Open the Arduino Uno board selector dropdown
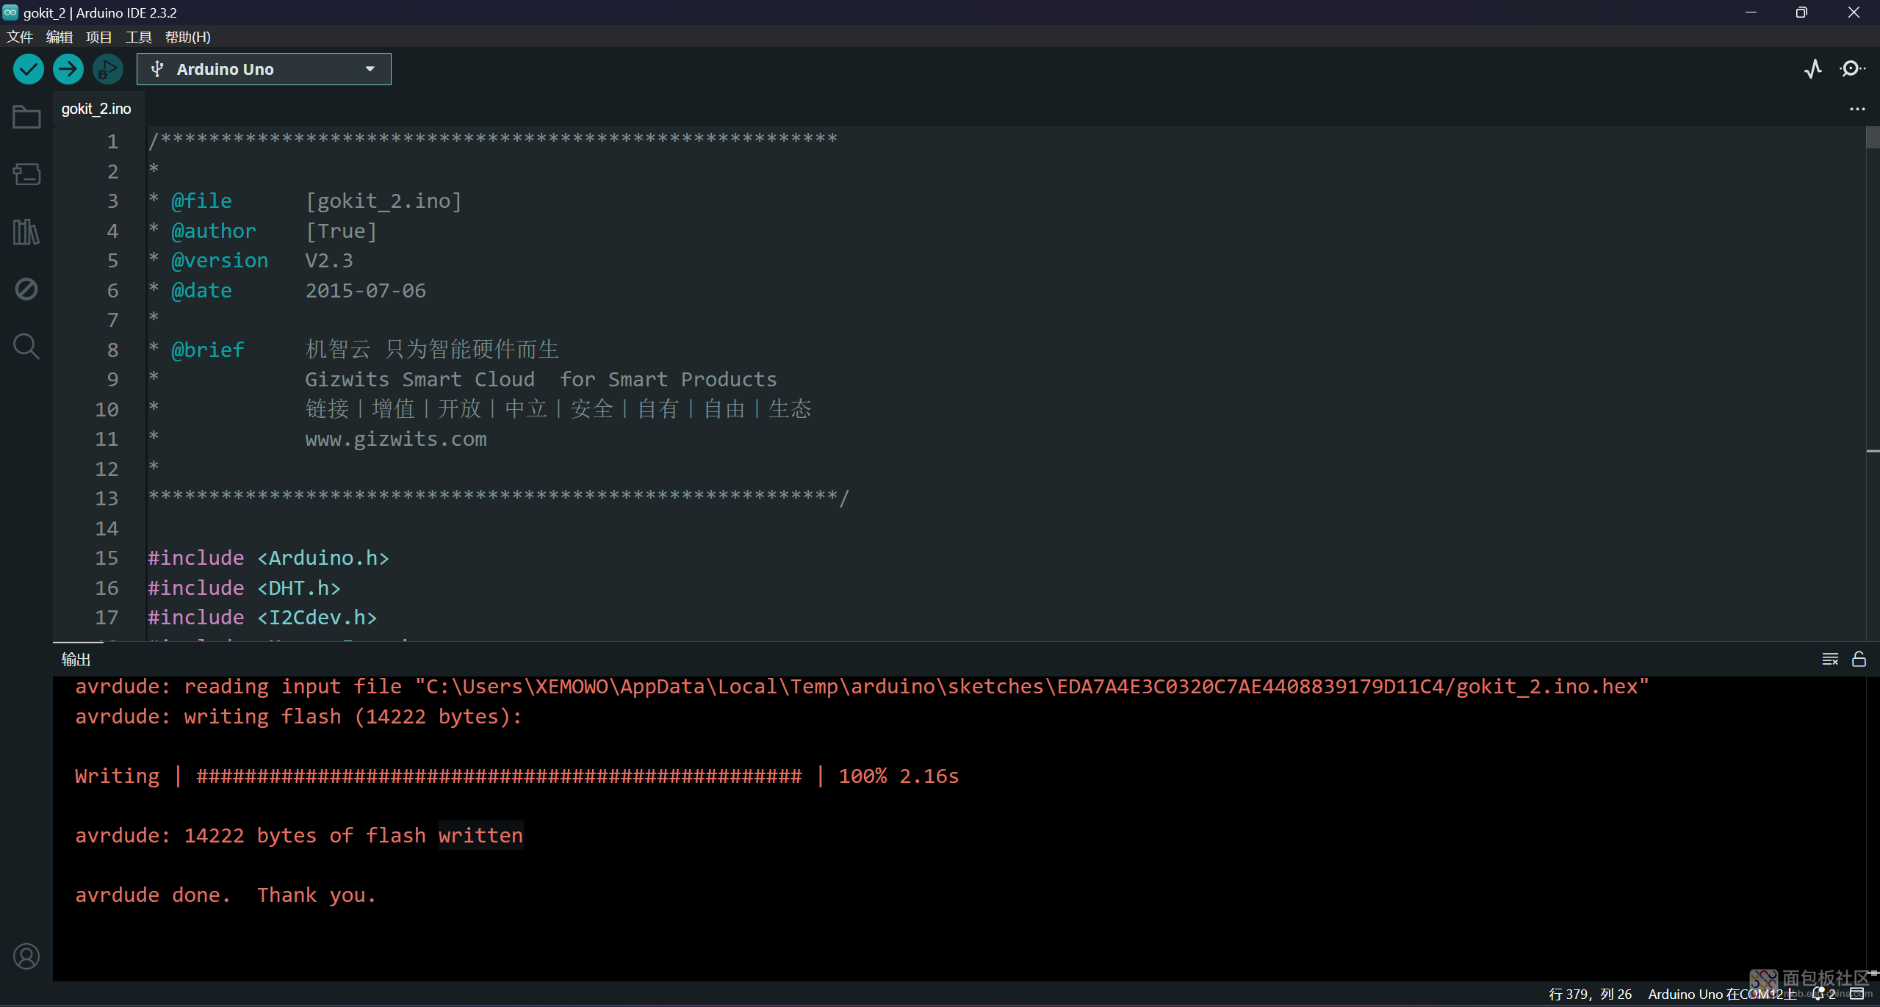The width and height of the screenshot is (1880, 1007). (264, 69)
